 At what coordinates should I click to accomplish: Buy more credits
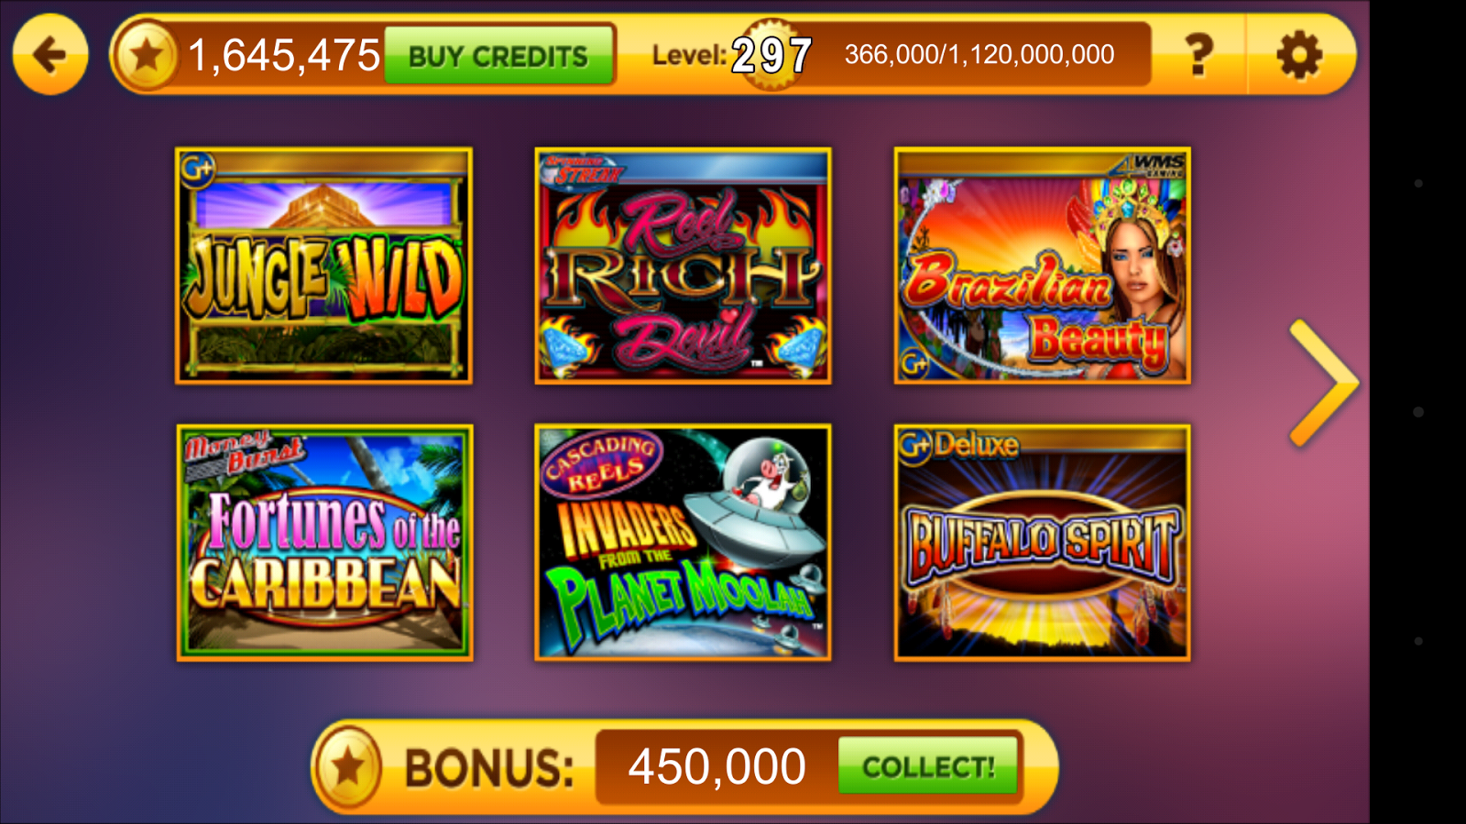pos(498,56)
